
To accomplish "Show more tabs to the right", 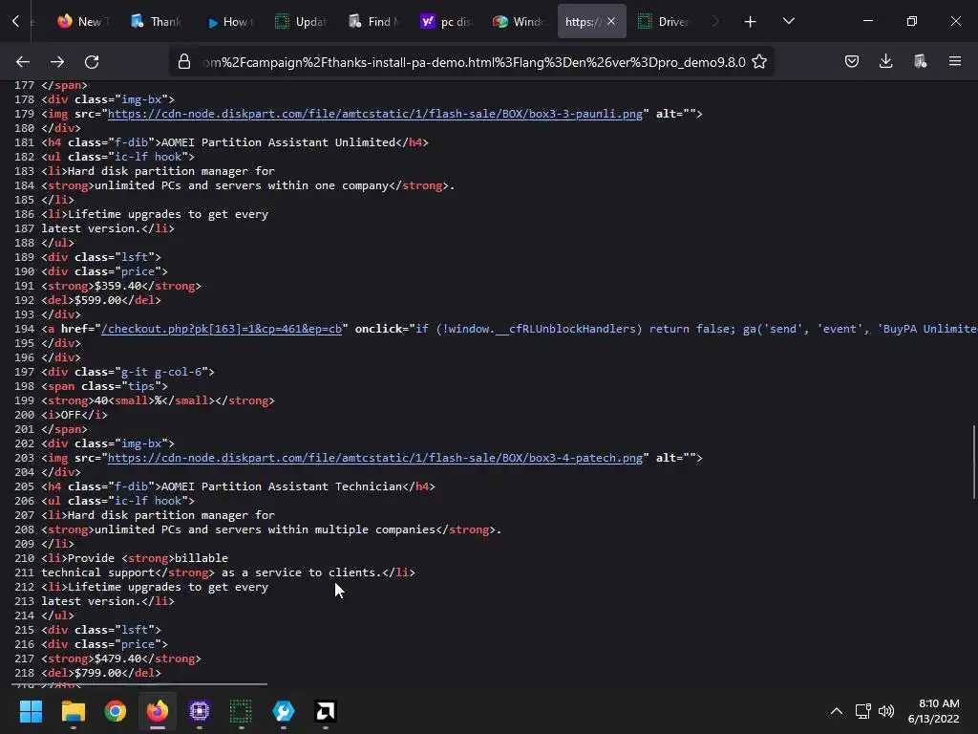I will [x=715, y=21].
